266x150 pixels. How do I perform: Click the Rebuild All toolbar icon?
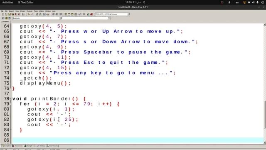tap(76, 14)
